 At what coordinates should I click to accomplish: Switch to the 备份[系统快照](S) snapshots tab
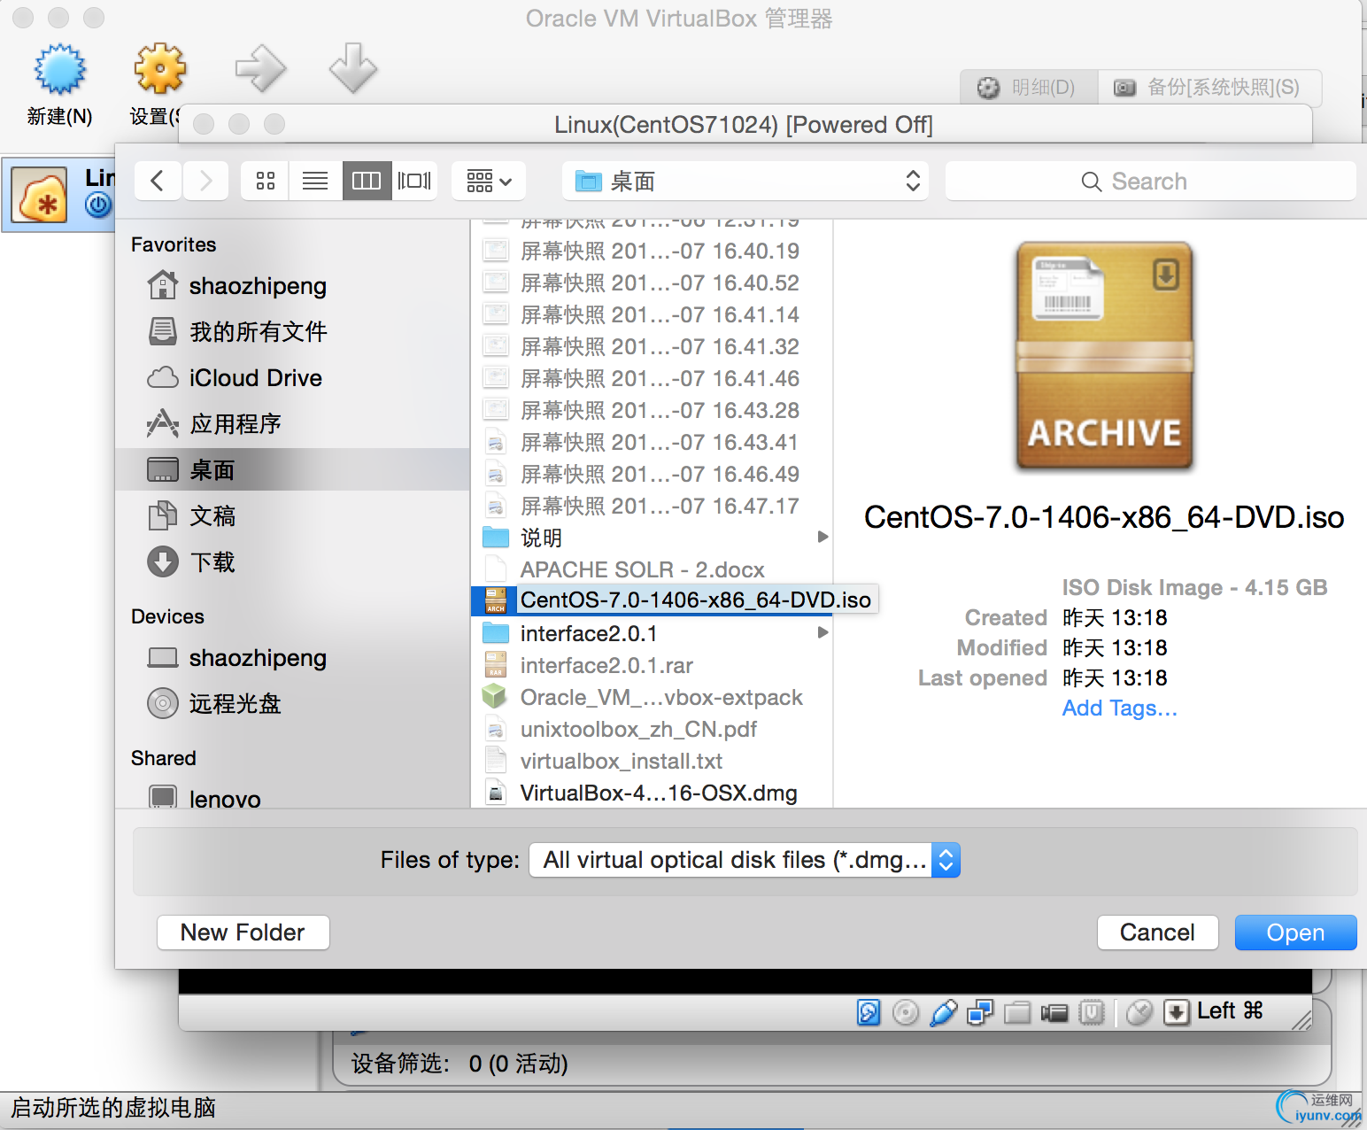click(1209, 88)
